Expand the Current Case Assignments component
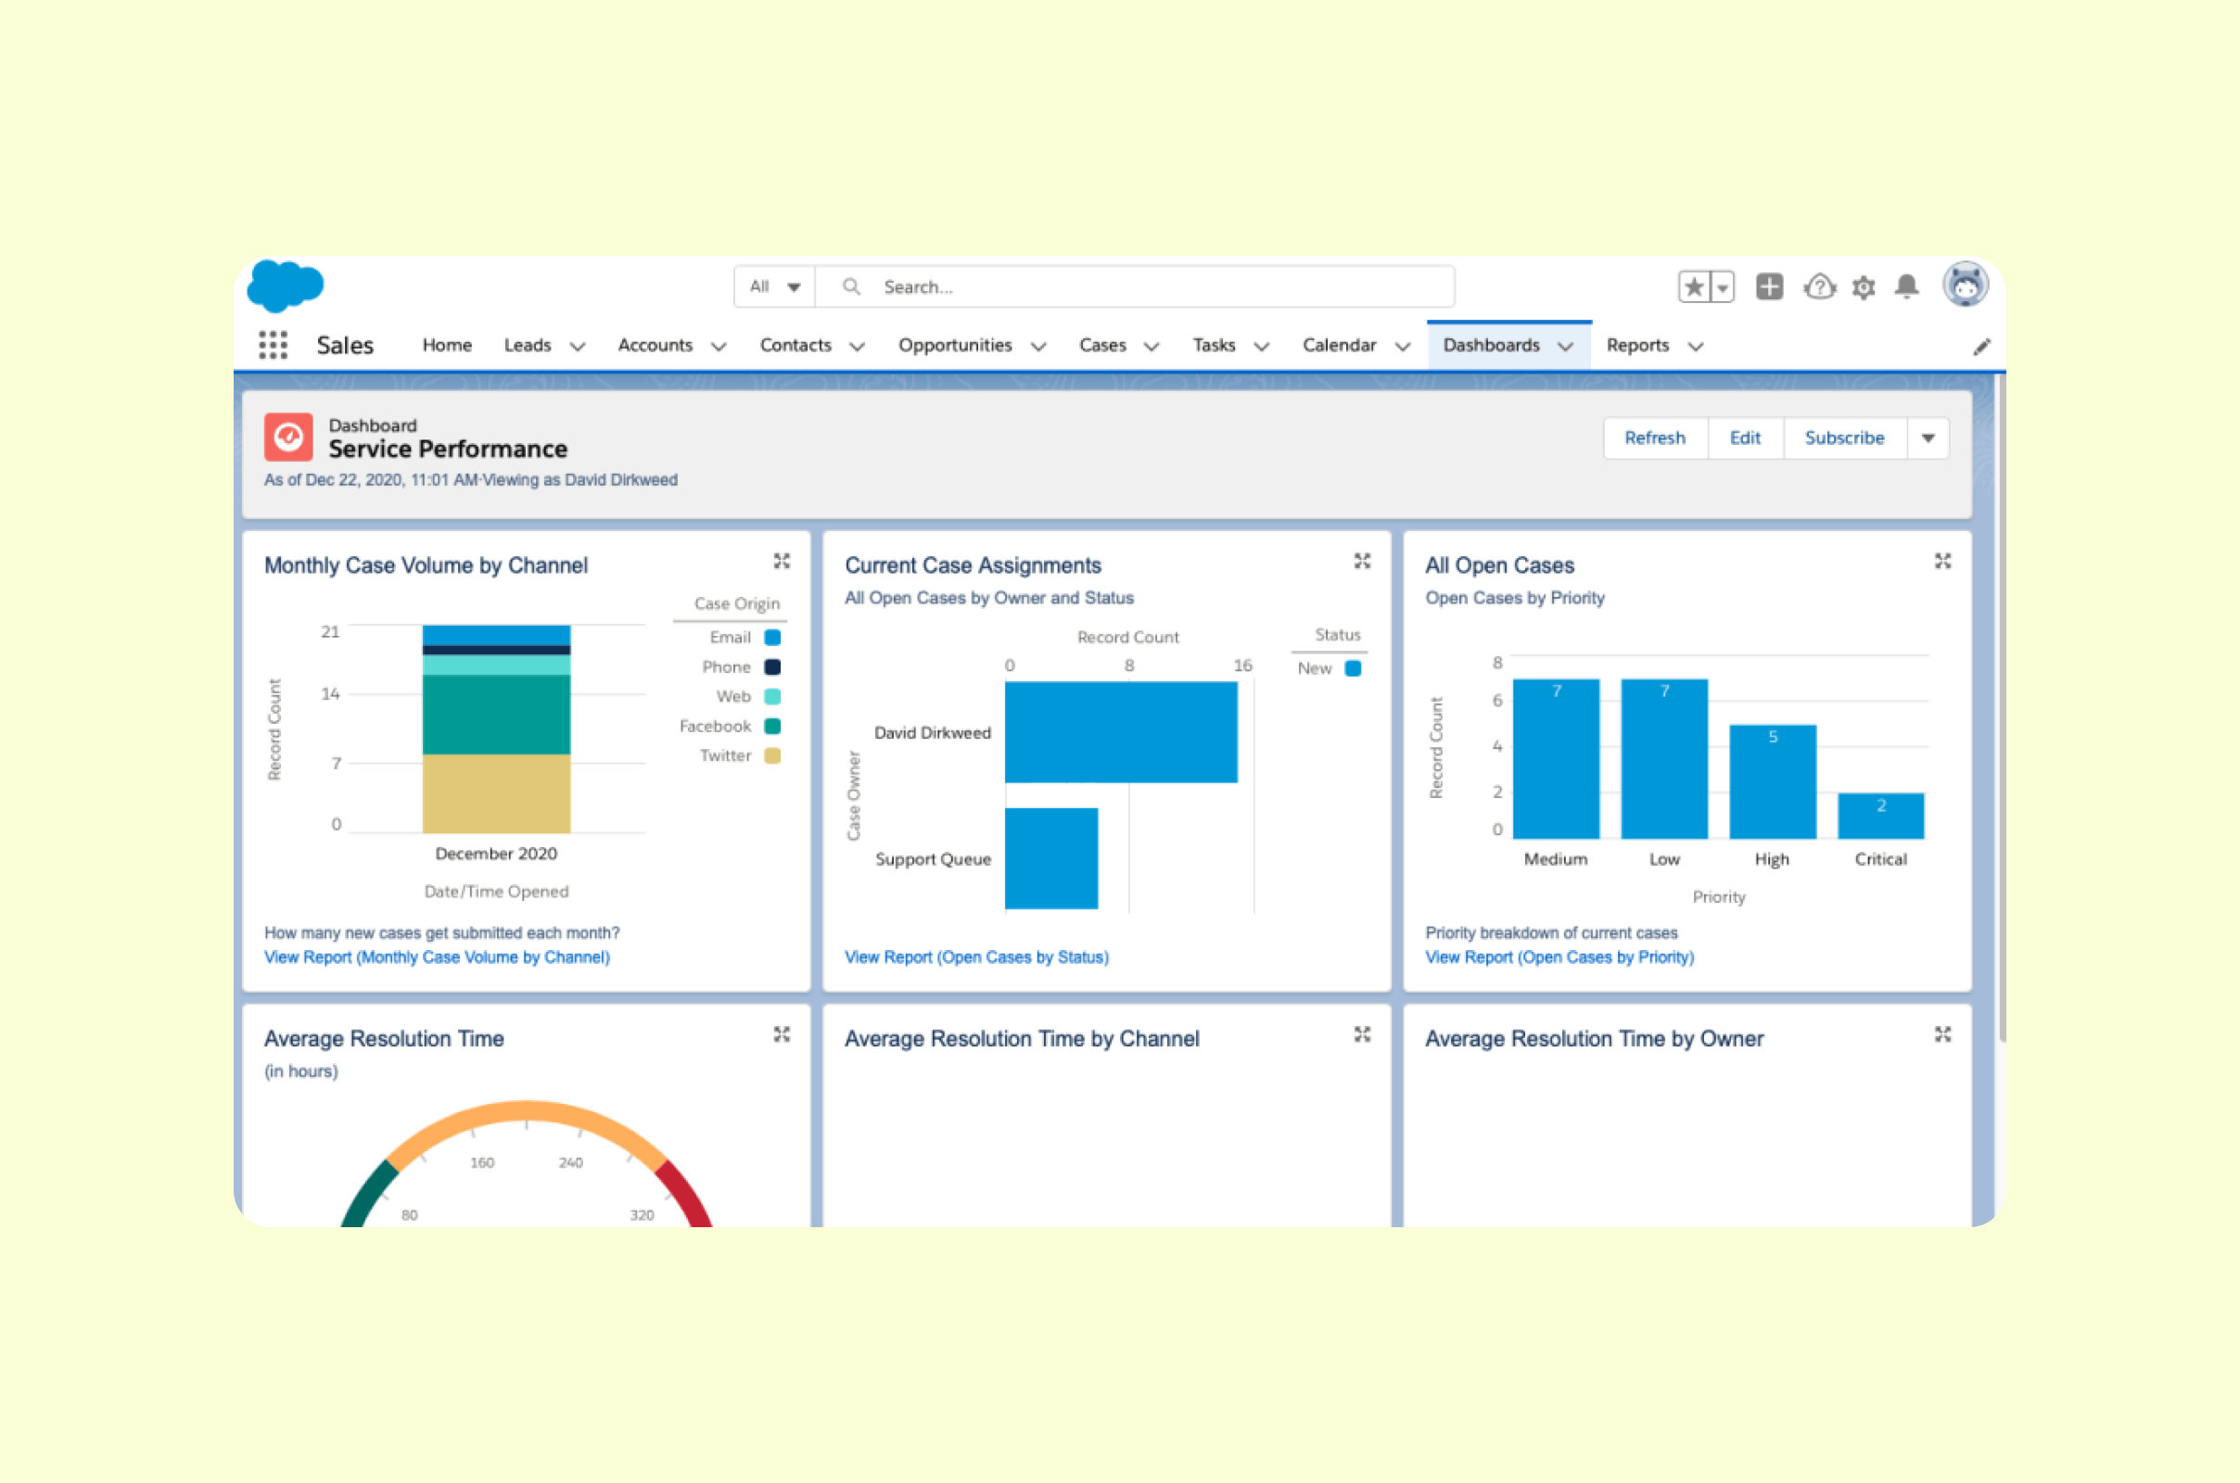This screenshot has width=2240, height=1483. pyautogui.click(x=1362, y=560)
